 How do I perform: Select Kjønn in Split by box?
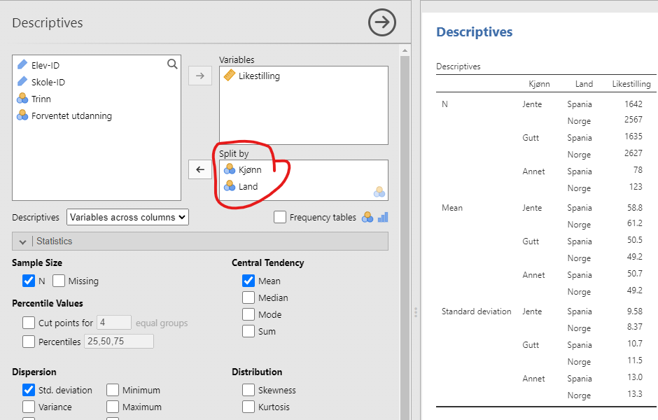tap(249, 169)
